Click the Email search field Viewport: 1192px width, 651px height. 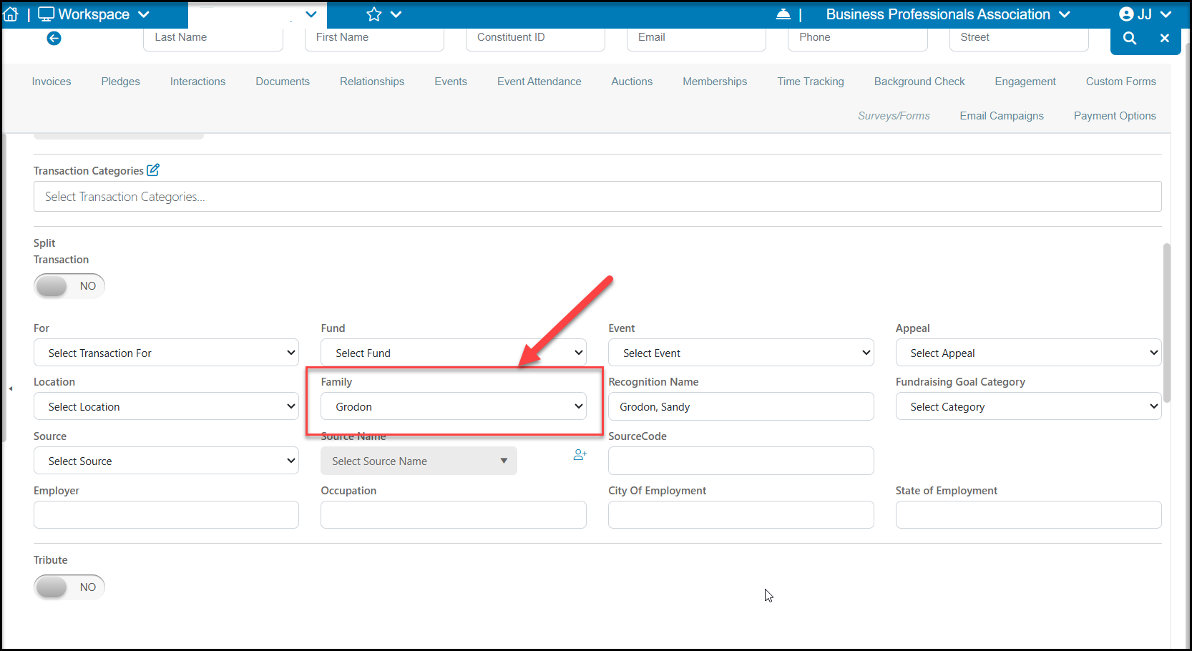(x=696, y=39)
